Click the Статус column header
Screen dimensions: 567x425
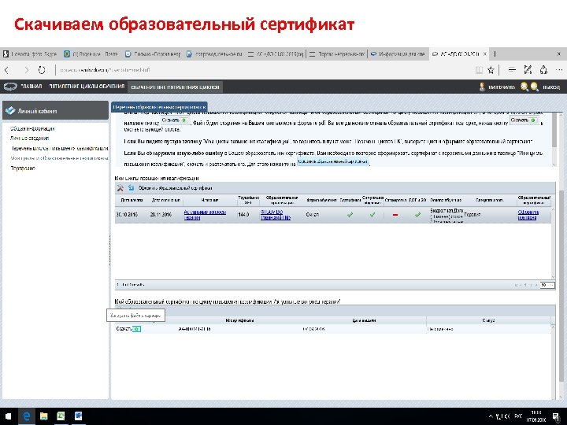pos(488,320)
